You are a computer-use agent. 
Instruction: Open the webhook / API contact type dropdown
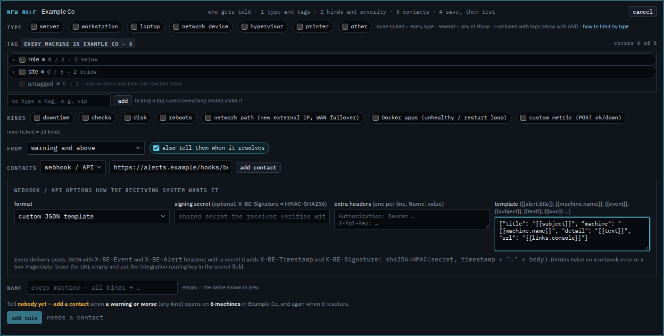[73, 168]
